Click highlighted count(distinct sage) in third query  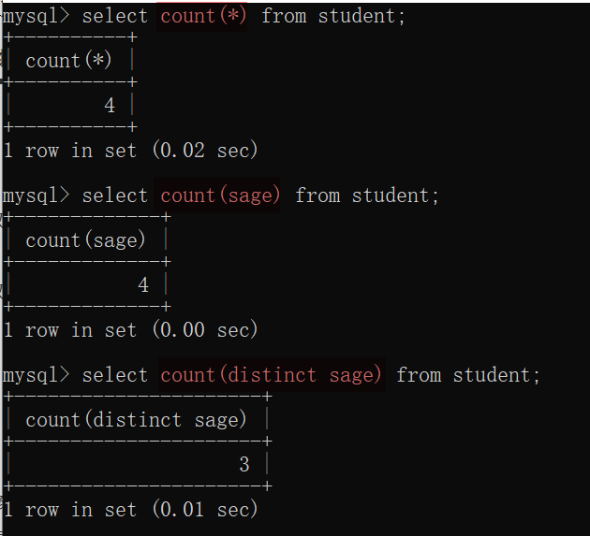[271, 375]
